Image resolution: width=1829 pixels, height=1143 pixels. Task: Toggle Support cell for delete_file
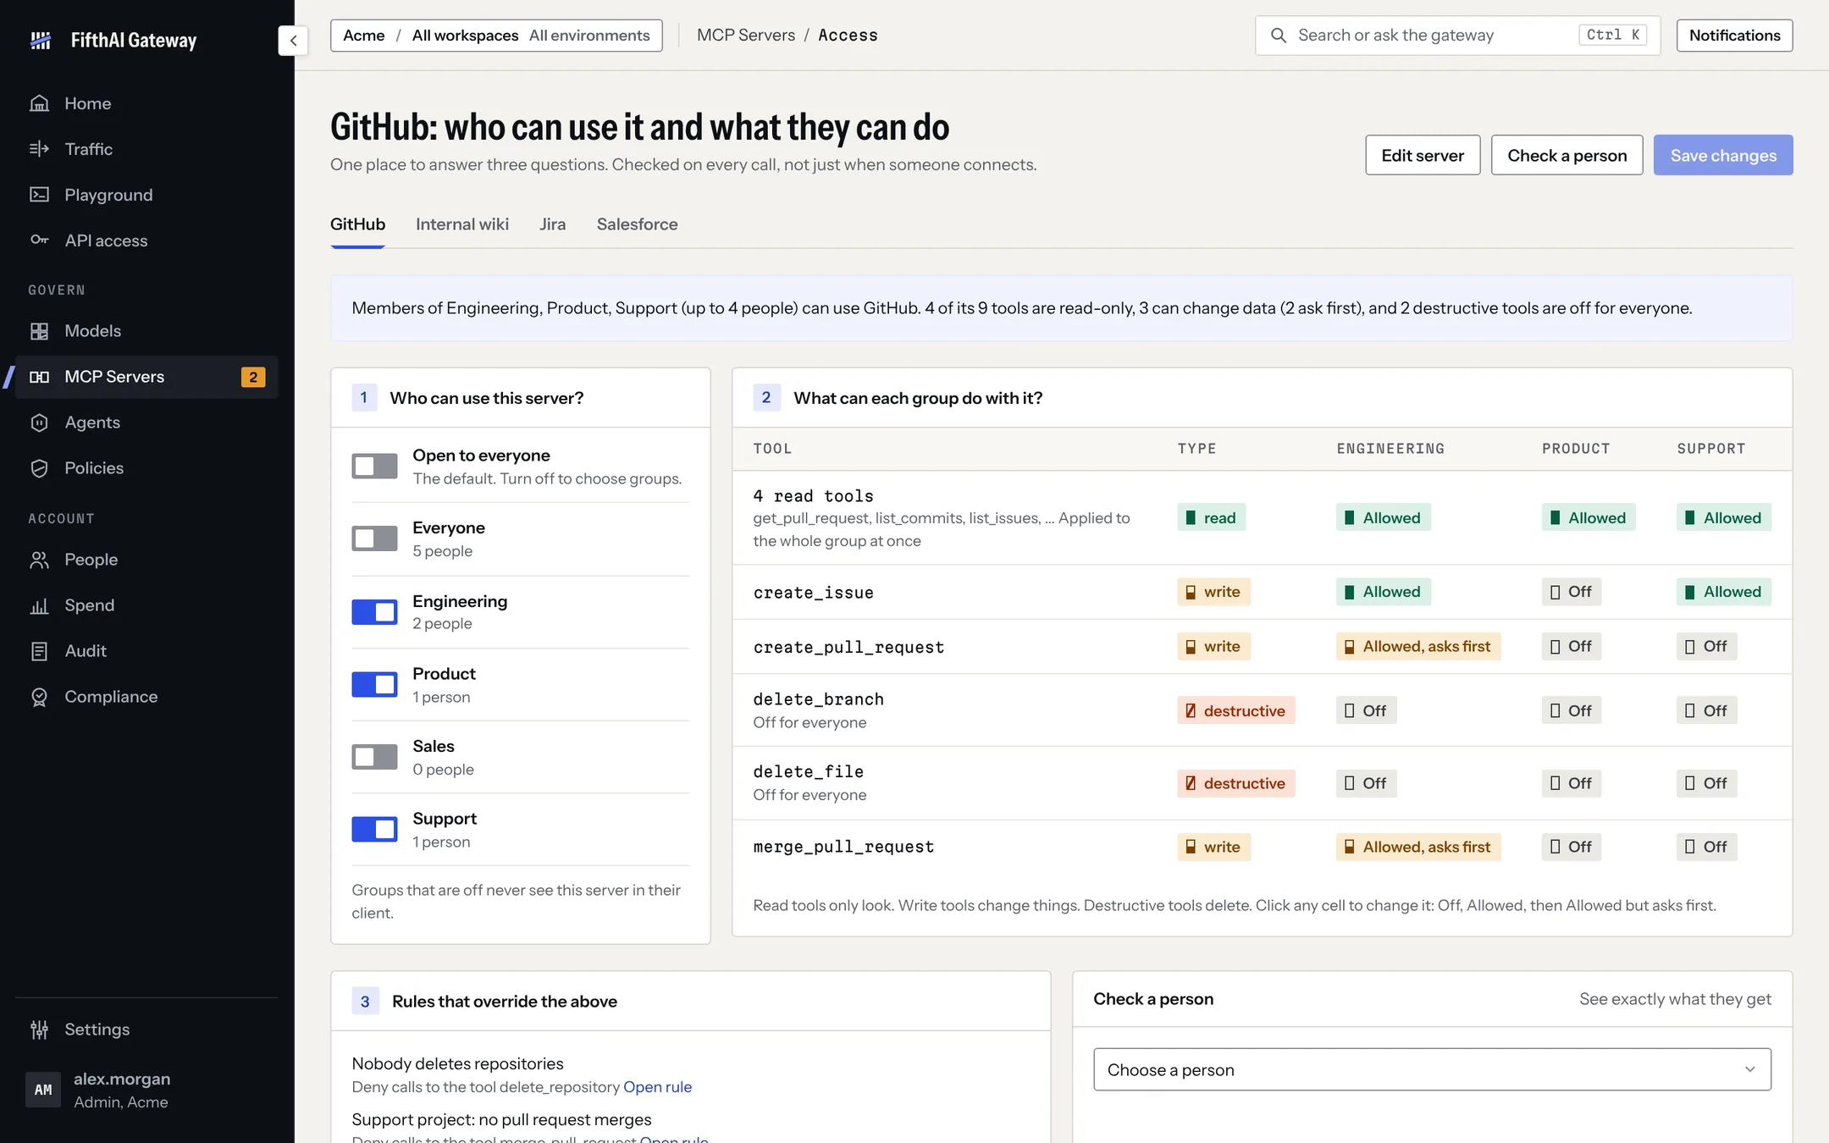pyautogui.click(x=1707, y=783)
